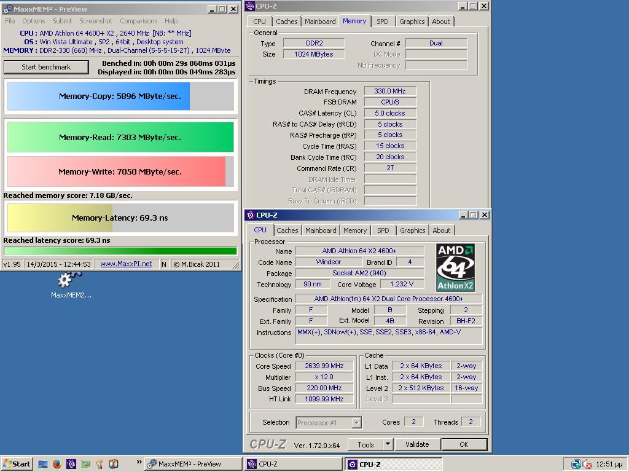Switch to Graphics tab in lower CPU-Z window
The image size is (629, 472).
coord(413,230)
